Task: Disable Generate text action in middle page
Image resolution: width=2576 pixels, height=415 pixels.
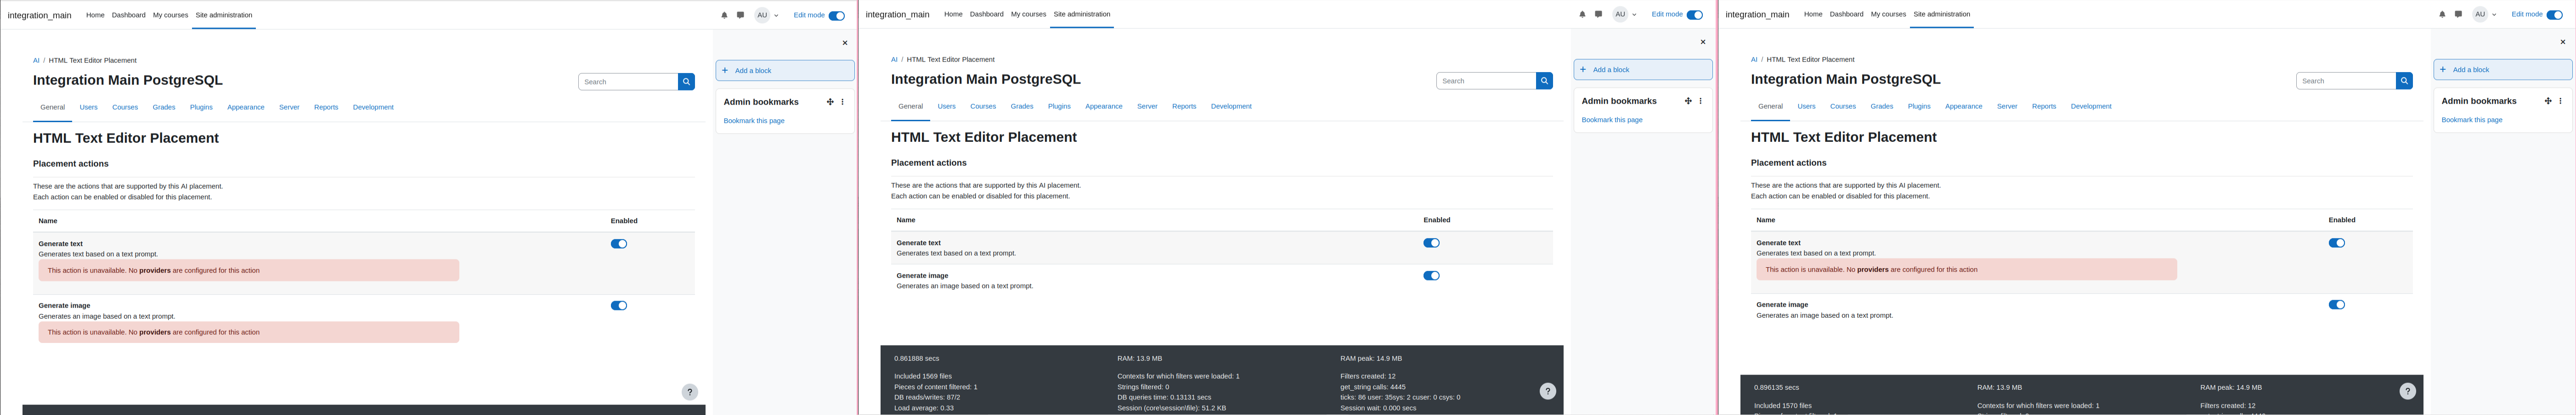Action: pyautogui.click(x=1432, y=243)
